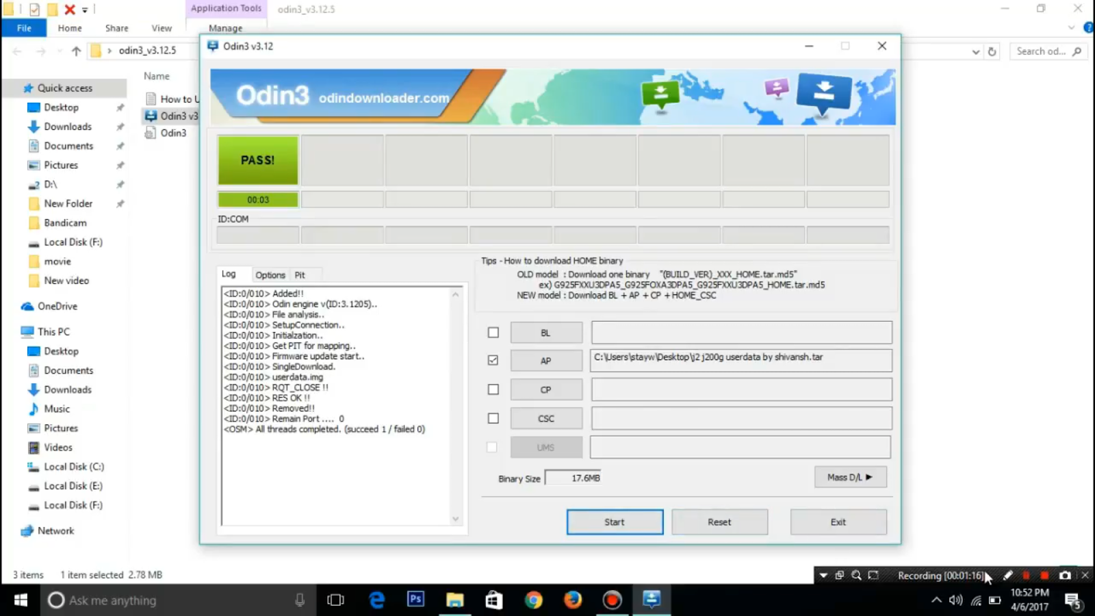The width and height of the screenshot is (1095, 616).
Task: Open D:\ drive under Quick access
Action: coord(51,184)
